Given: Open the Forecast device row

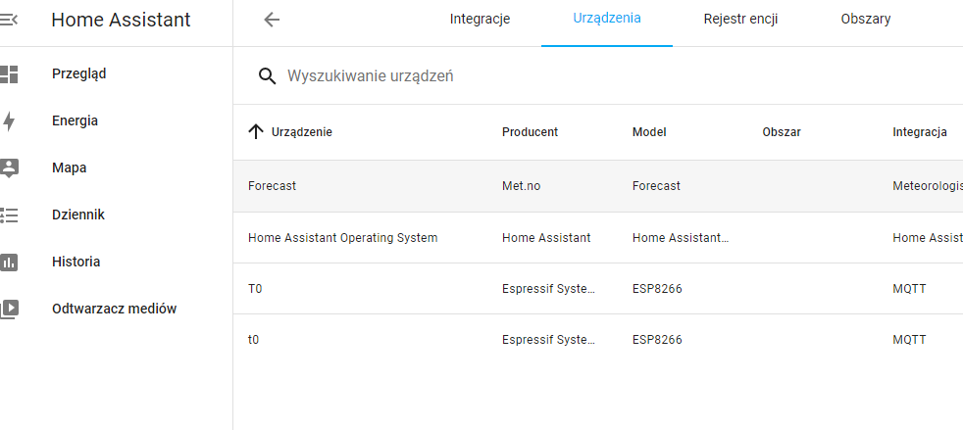Looking at the screenshot, I should (x=598, y=186).
